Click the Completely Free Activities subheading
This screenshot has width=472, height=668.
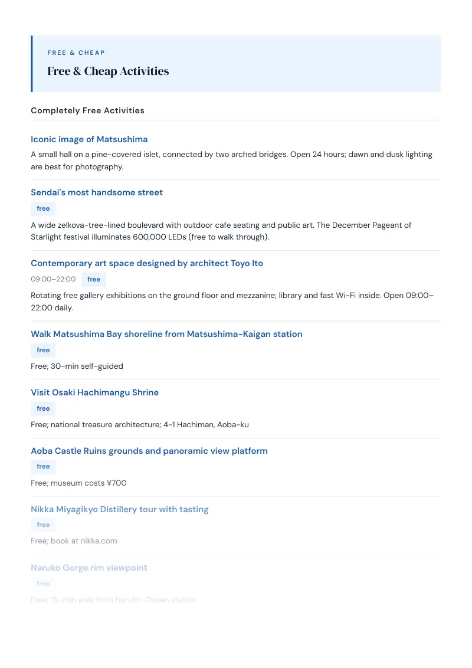point(88,110)
